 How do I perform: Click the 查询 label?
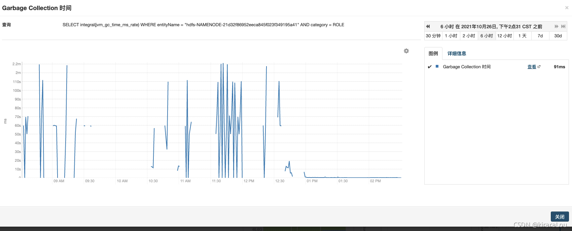click(x=6, y=25)
